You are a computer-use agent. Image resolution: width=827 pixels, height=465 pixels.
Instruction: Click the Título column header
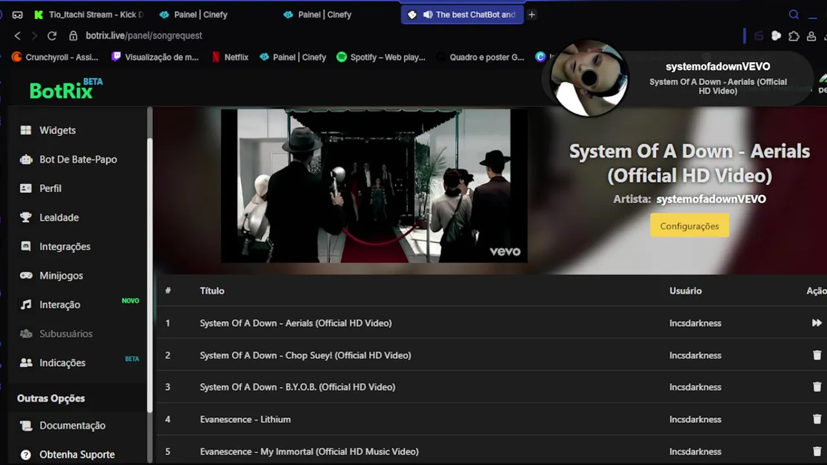[212, 291]
